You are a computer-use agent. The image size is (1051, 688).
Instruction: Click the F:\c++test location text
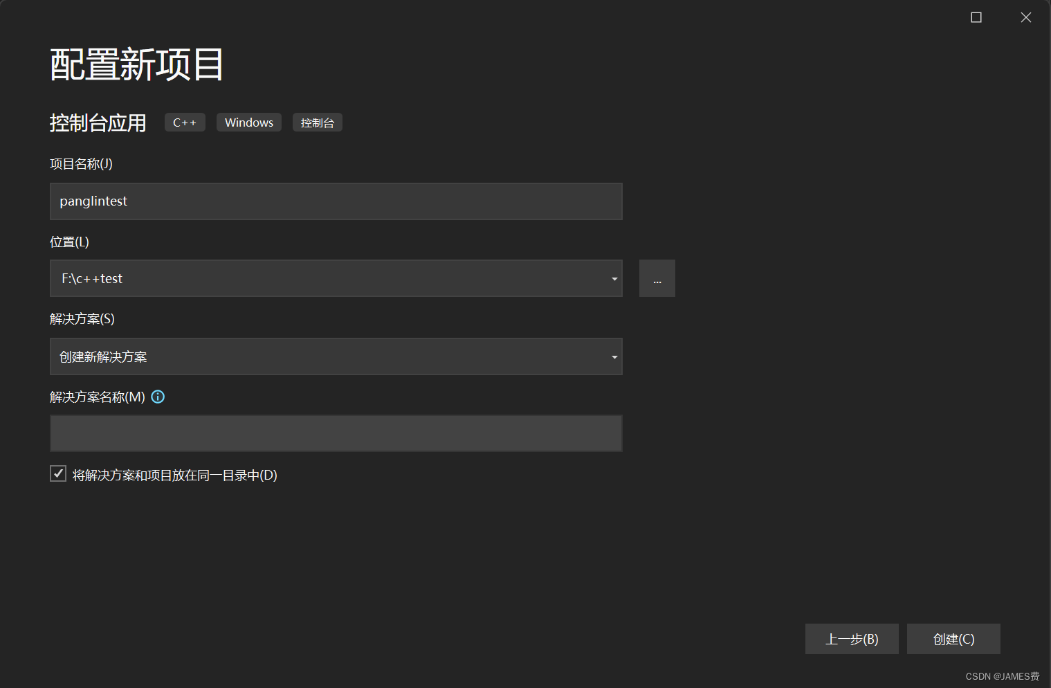(91, 278)
